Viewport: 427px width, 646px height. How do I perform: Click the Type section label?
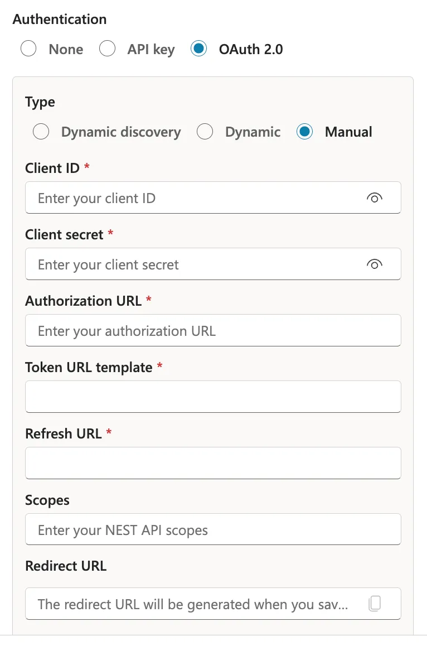click(40, 102)
